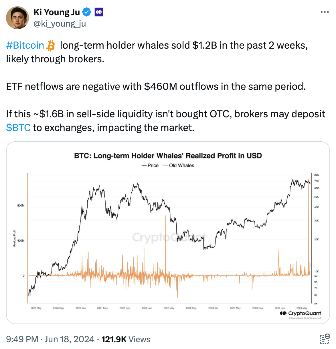Click the small CQ logo in the footer attribution
The height and width of the screenshot is (349, 336).
click(283, 314)
